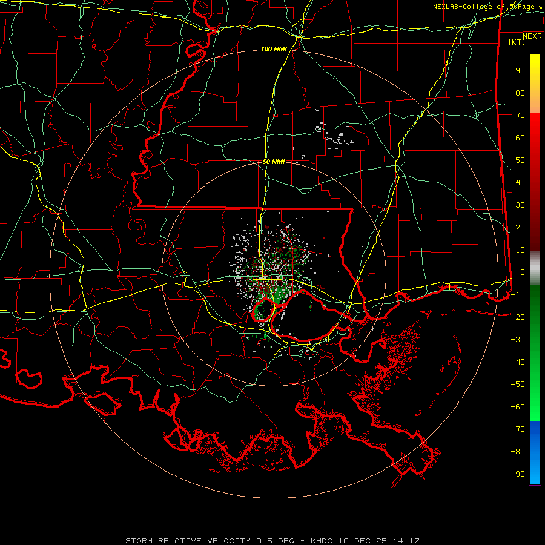This screenshot has height=545, width=545.
Task: Click the [KT] units label
Action: [x=517, y=42]
